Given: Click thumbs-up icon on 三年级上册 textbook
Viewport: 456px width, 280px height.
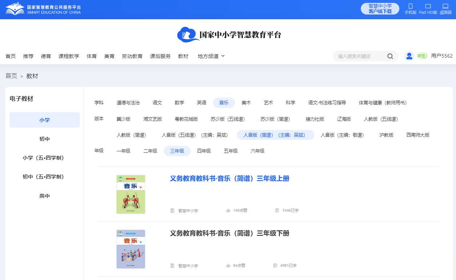Looking at the screenshot, I should coord(228,210).
